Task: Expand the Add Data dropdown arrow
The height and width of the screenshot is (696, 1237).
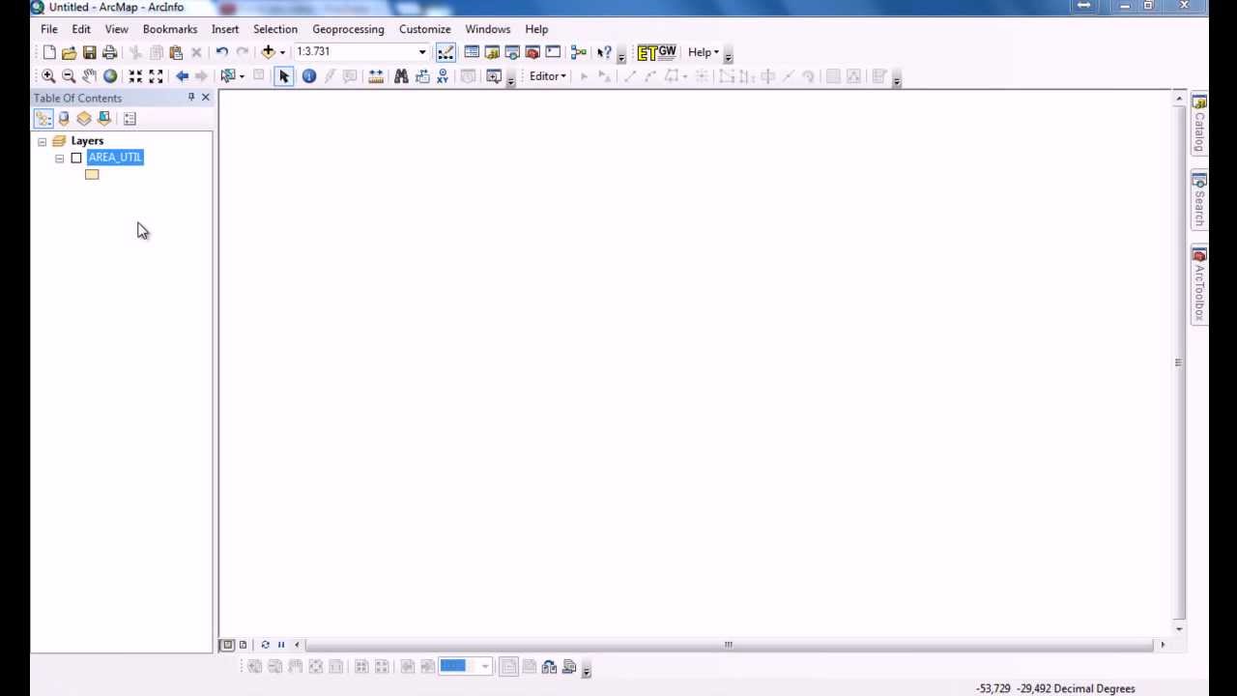Action: [282, 52]
